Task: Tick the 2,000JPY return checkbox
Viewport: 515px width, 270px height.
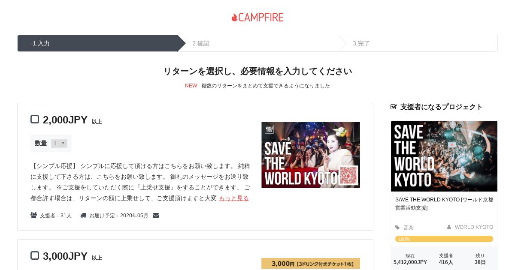Action: (x=35, y=119)
